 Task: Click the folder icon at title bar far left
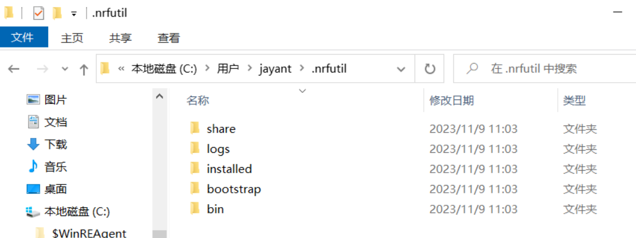click(8, 13)
